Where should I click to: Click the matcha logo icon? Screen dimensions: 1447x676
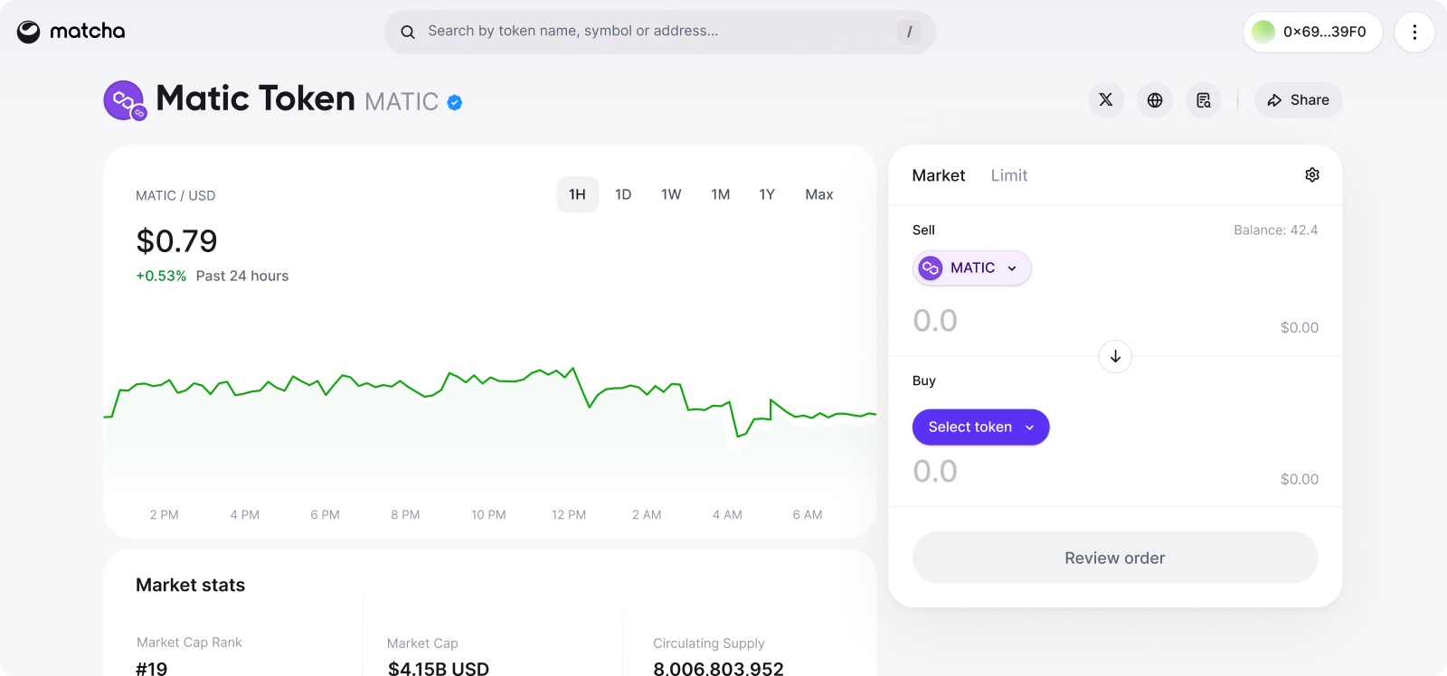29,32
